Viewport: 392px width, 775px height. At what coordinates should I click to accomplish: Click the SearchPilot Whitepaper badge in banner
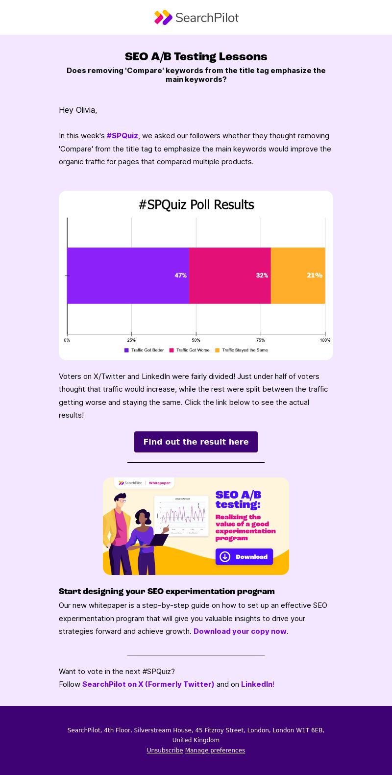145,483
